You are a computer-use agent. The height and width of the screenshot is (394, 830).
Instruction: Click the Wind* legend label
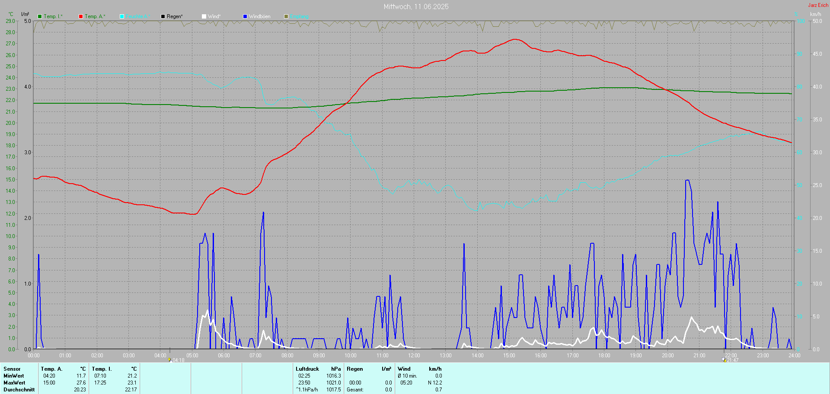click(x=214, y=16)
